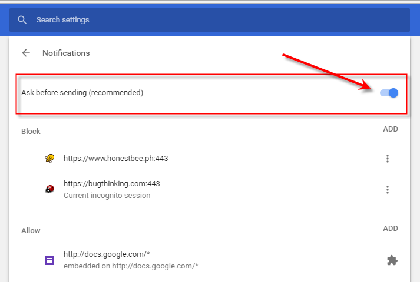The width and height of the screenshot is (420, 282).
Task: Click the Notifications page title
Action: [66, 53]
